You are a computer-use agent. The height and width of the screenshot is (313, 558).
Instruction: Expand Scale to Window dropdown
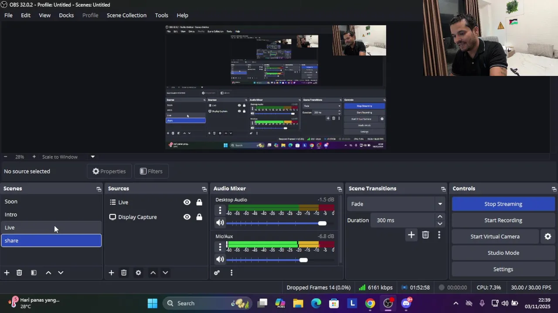tap(92, 156)
